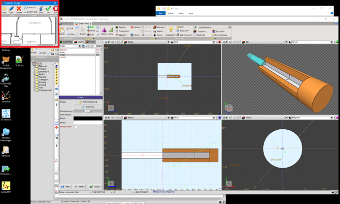
Task: Click Add in the Calibrate Image window
Action: tap(4, 9)
